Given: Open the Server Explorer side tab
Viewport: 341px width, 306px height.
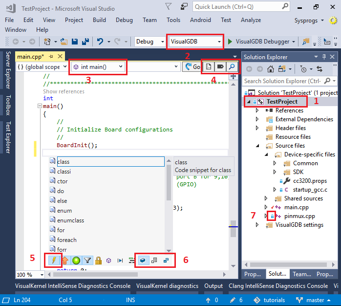Looking at the screenshot, I should (8, 70).
